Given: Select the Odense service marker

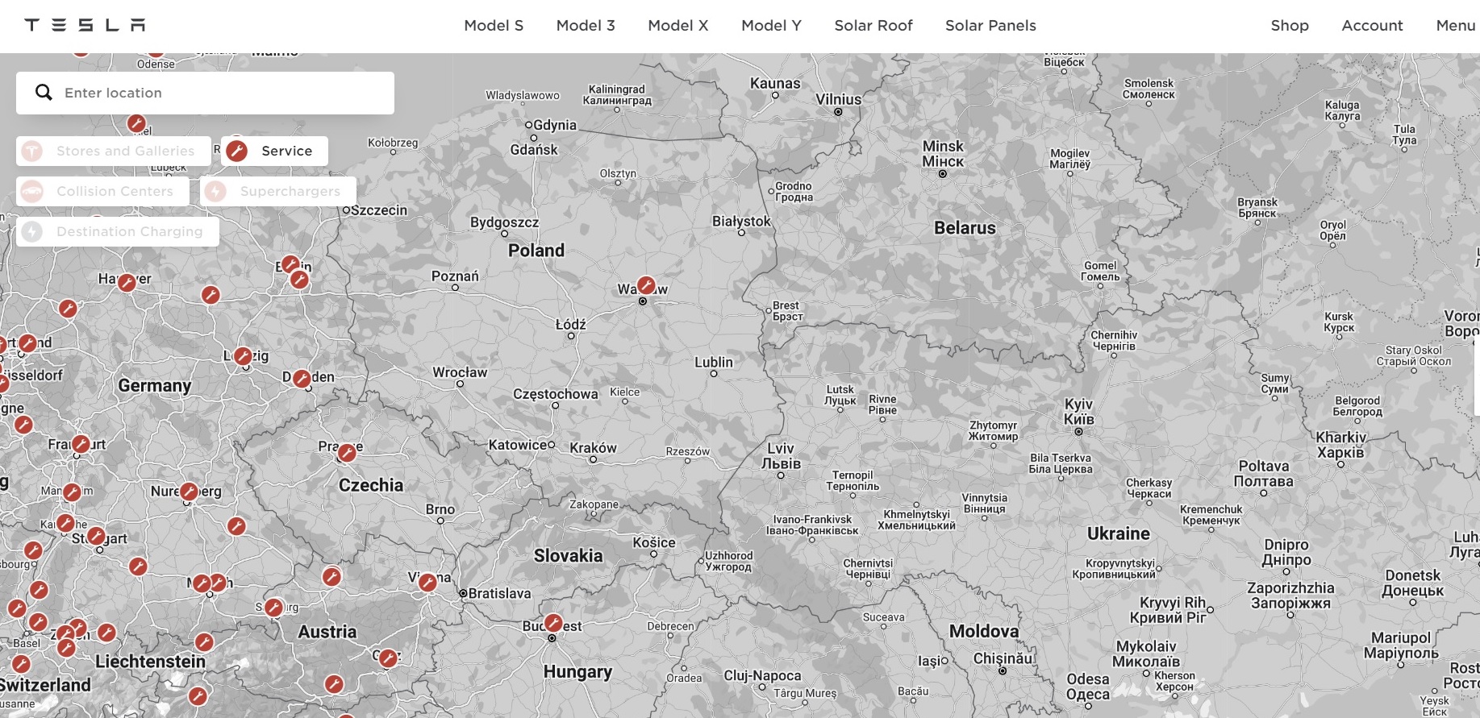Looking at the screenshot, I should [x=156, y=53].
